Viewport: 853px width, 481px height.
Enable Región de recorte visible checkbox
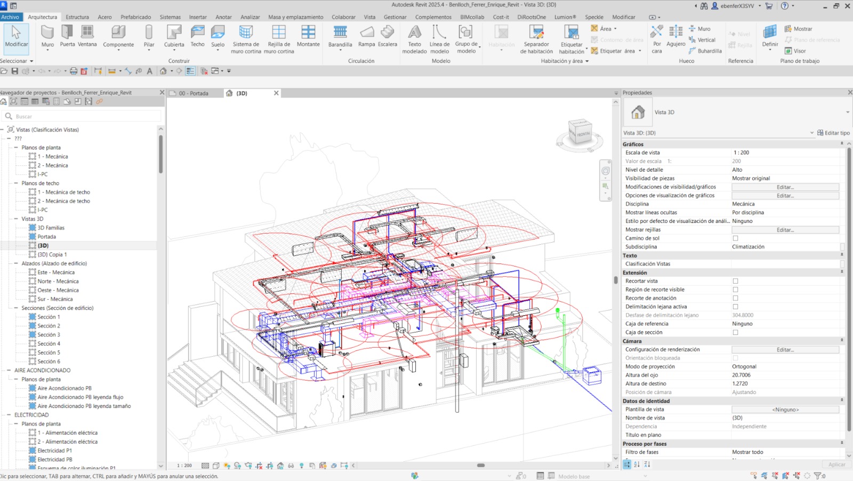(x=735, y=290)
